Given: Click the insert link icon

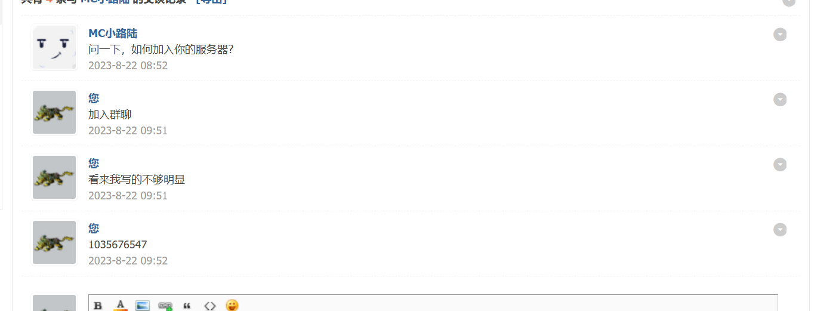Looking at the screenshot, I should pos(165,306).
